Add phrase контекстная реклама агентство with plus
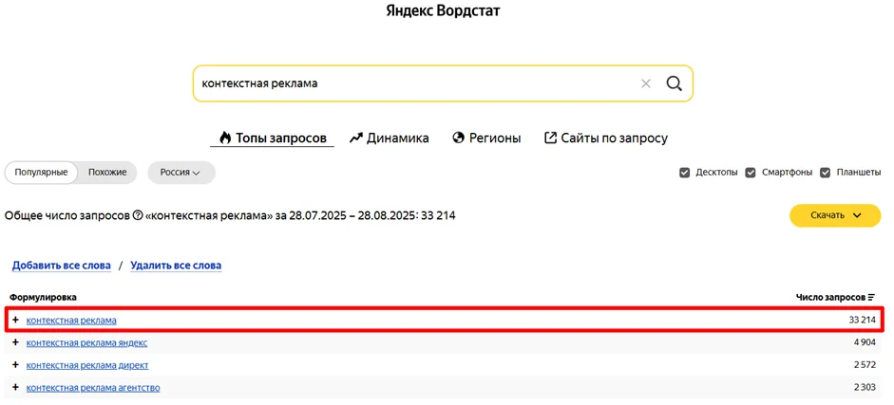The height and width of the screenshot is (405, 894). 15,388
